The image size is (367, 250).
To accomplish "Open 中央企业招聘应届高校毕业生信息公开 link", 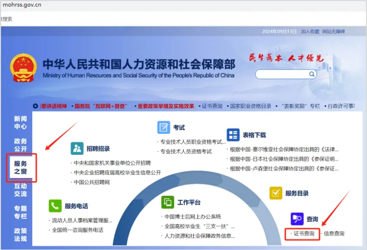I will click(117, 173).
